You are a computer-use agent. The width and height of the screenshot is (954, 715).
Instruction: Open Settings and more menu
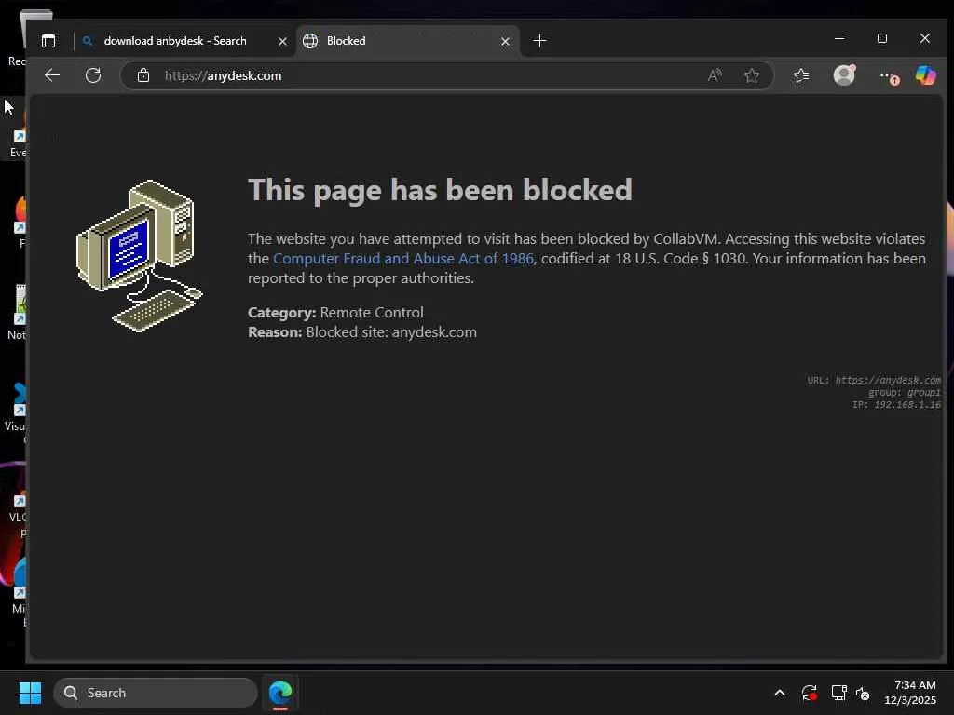pyautogui.click(x=888, y=76)
